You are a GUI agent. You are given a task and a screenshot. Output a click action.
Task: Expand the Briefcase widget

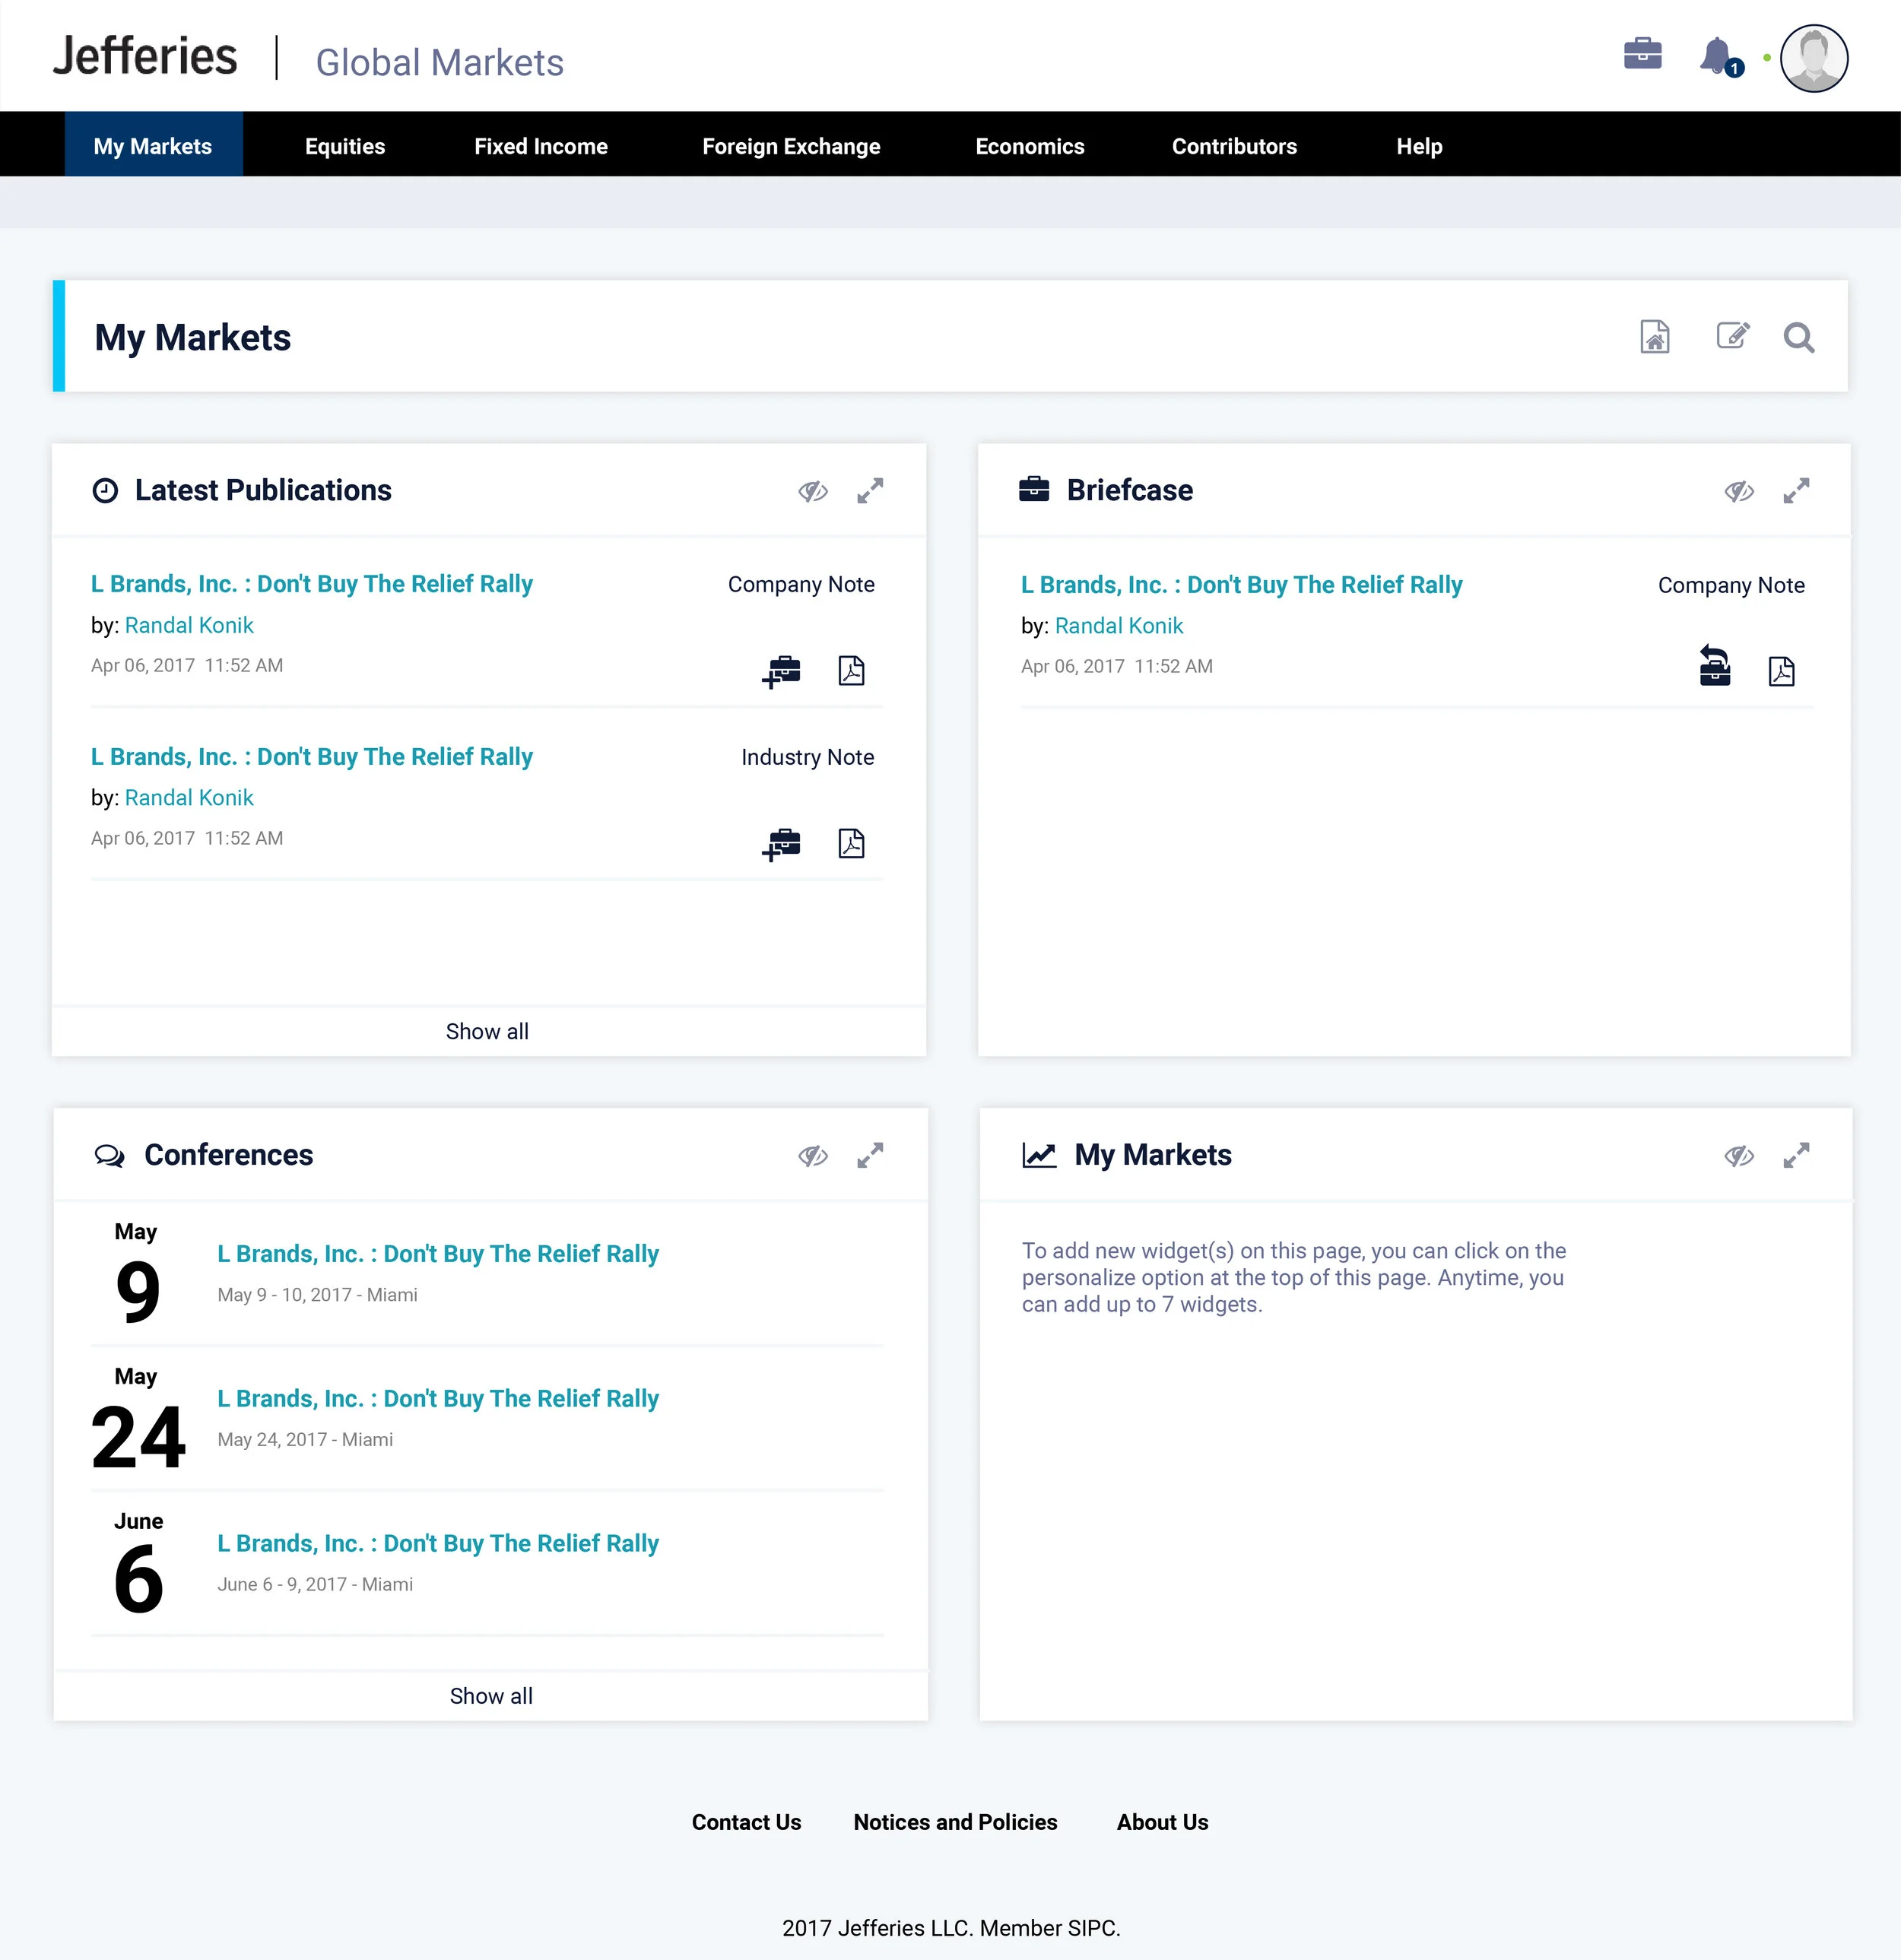1796,491
